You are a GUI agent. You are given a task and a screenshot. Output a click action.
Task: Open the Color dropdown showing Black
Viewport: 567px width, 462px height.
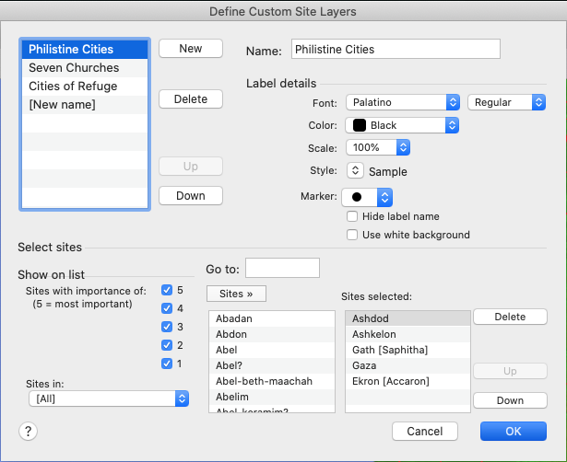point(402,125)
